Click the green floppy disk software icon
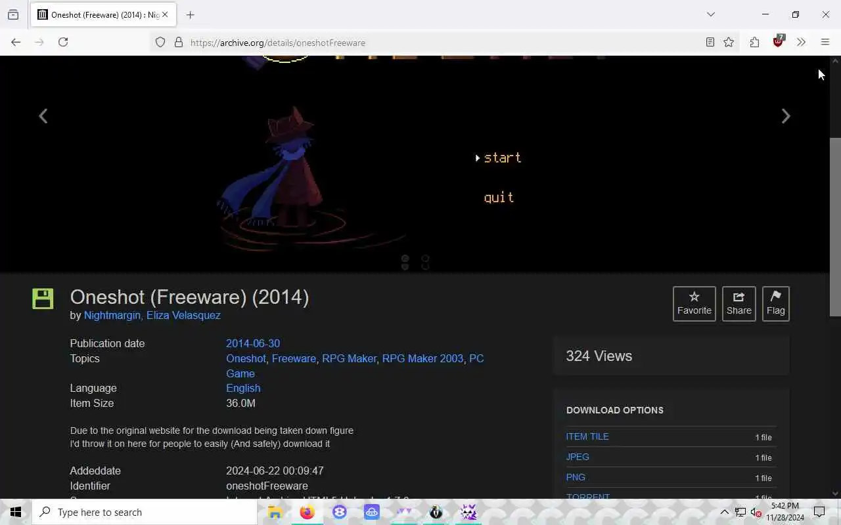 (x=43, y=298)
